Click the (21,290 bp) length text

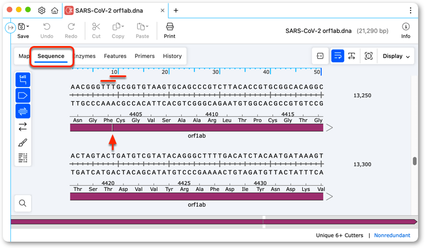tap(373, 31)
